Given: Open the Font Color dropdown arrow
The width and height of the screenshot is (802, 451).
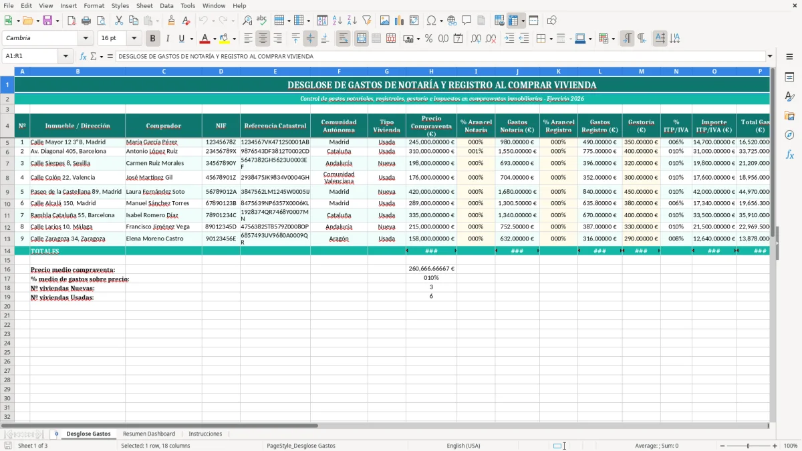Looking at the screenshot, I should 214,39.
